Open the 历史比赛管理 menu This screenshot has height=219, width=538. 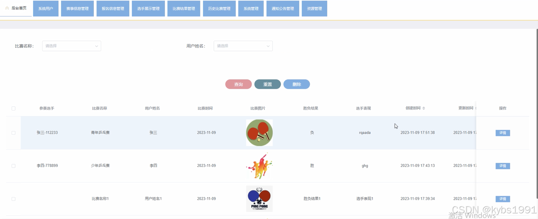click(x=219, y=9)
